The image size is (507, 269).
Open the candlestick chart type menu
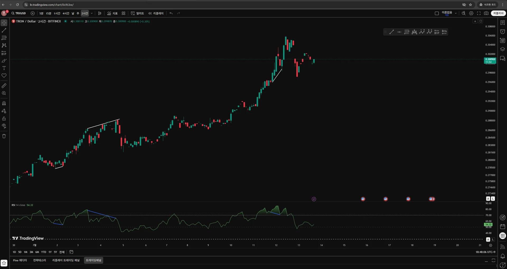pyautogui.click(x=100, y=13)
